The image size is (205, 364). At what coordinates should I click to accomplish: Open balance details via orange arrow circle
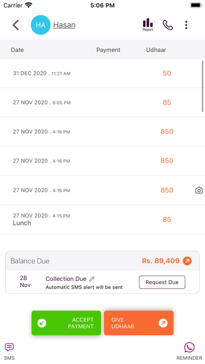[x=187, y=261]
